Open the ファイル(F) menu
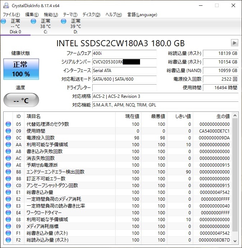Image resolution: width=242 pixels, height=248 pixels. coord(11,15)
